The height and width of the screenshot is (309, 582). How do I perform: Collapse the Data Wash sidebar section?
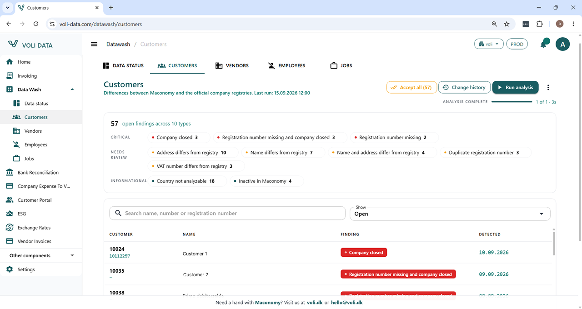tap(72, 90)
